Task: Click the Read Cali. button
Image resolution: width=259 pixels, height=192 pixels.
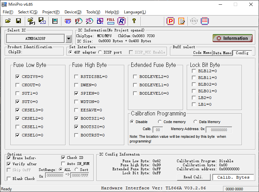Action: [193, 177]
